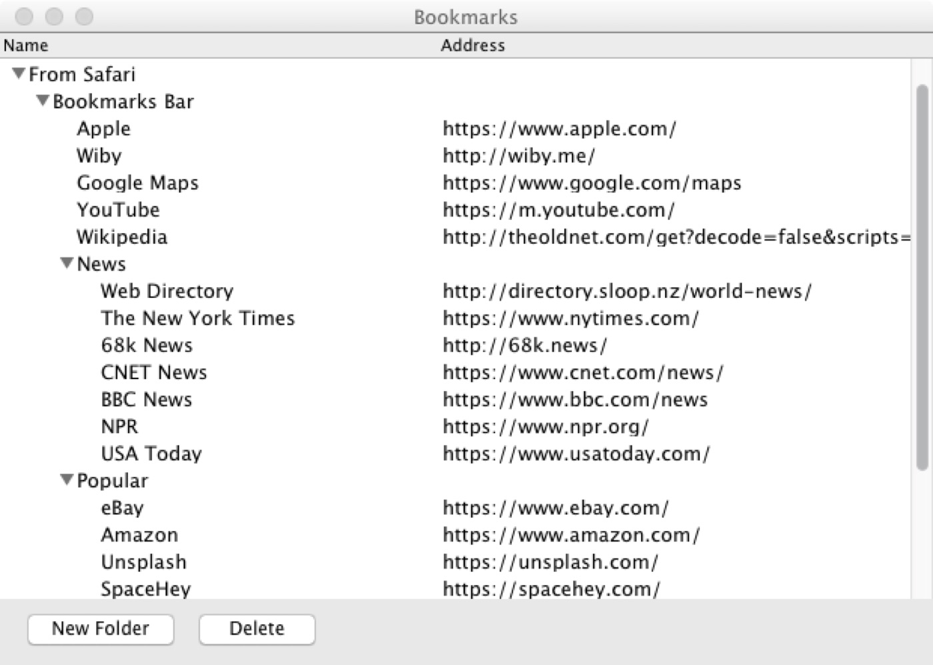Select the Amazon bookmark

(139, 535)
